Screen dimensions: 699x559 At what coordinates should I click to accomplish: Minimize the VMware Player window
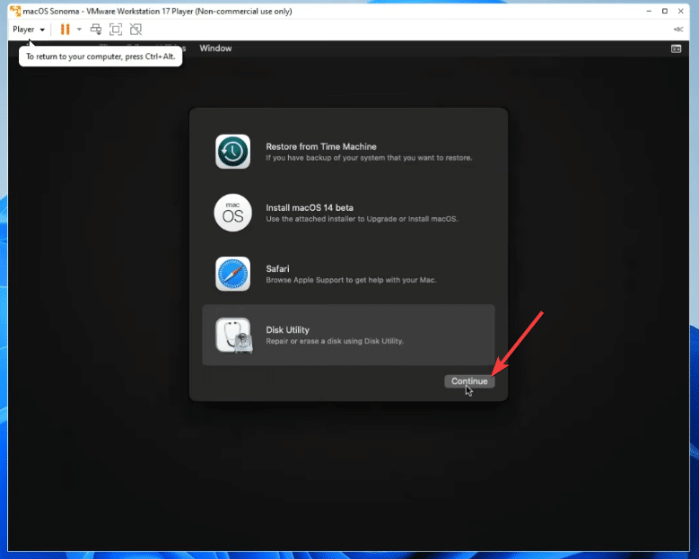pos(649,11)
